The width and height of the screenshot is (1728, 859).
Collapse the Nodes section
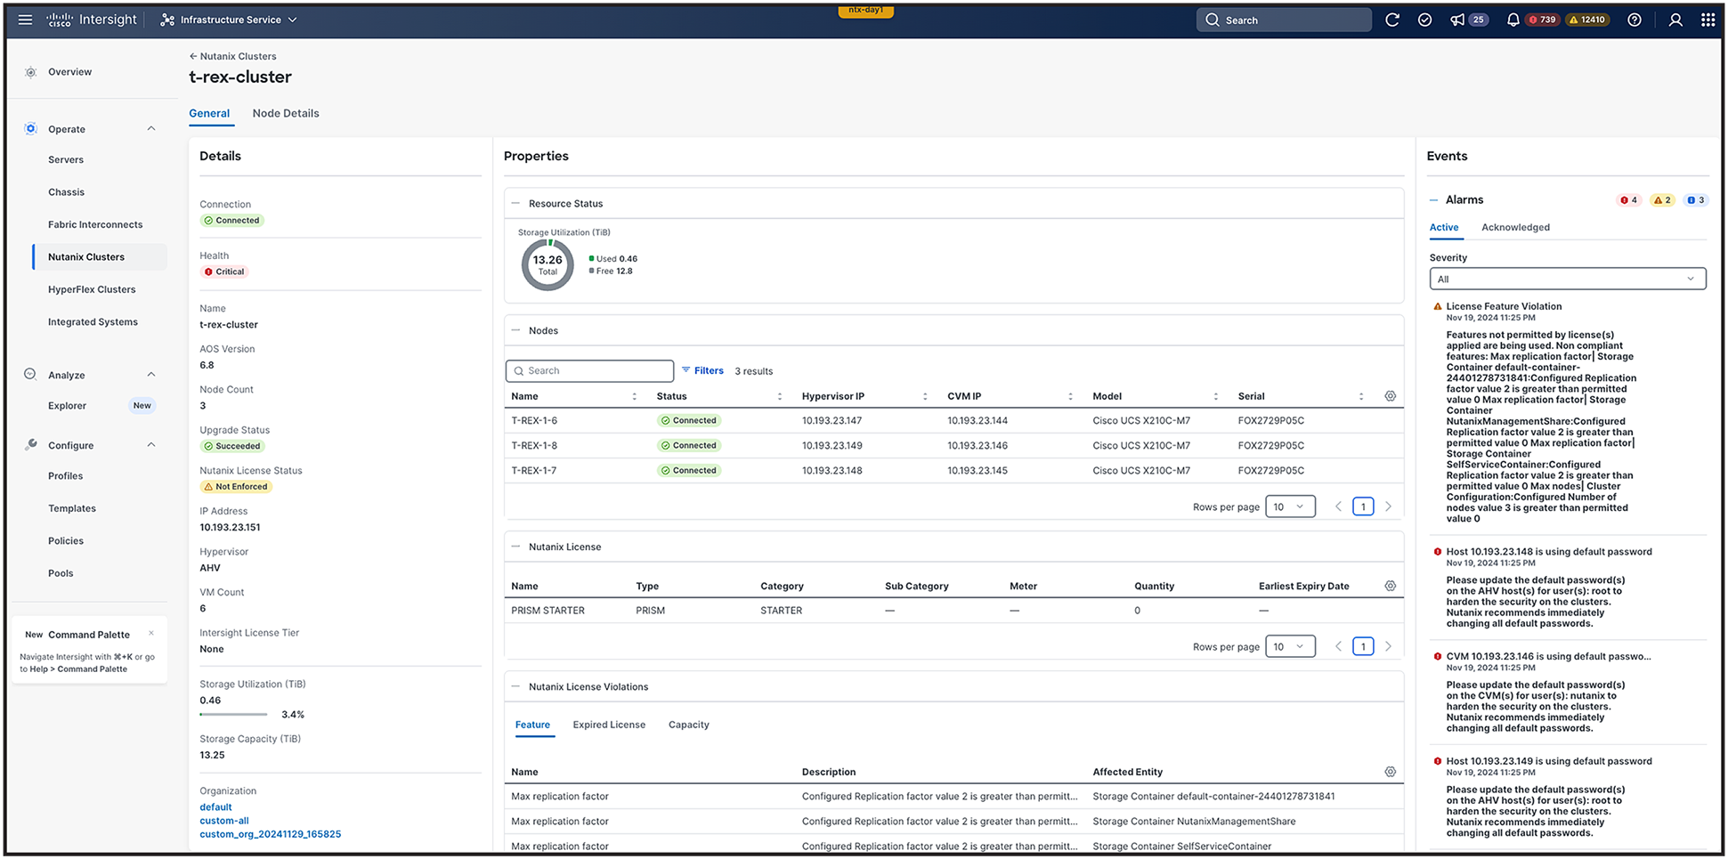[515, 330]
